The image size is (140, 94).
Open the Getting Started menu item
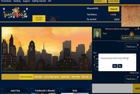pos(39,1)
